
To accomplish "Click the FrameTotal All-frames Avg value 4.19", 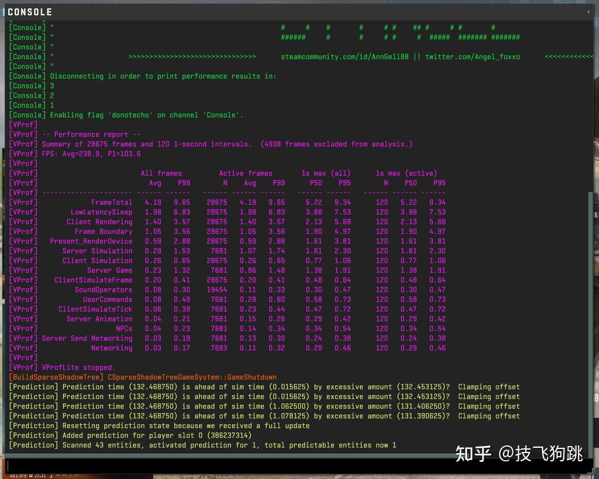I will point(153,202).
